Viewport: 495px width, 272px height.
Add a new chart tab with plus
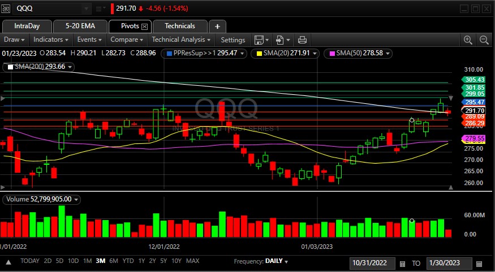click(217, 27)
